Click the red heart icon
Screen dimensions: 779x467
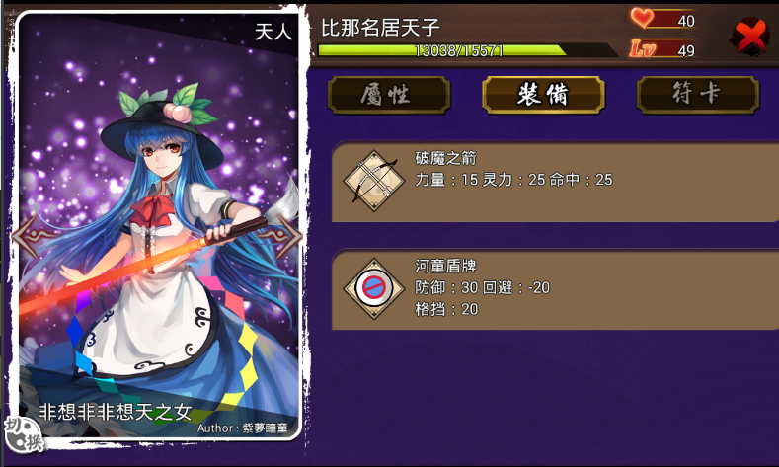pyautogui.click(x=642, y=18)
